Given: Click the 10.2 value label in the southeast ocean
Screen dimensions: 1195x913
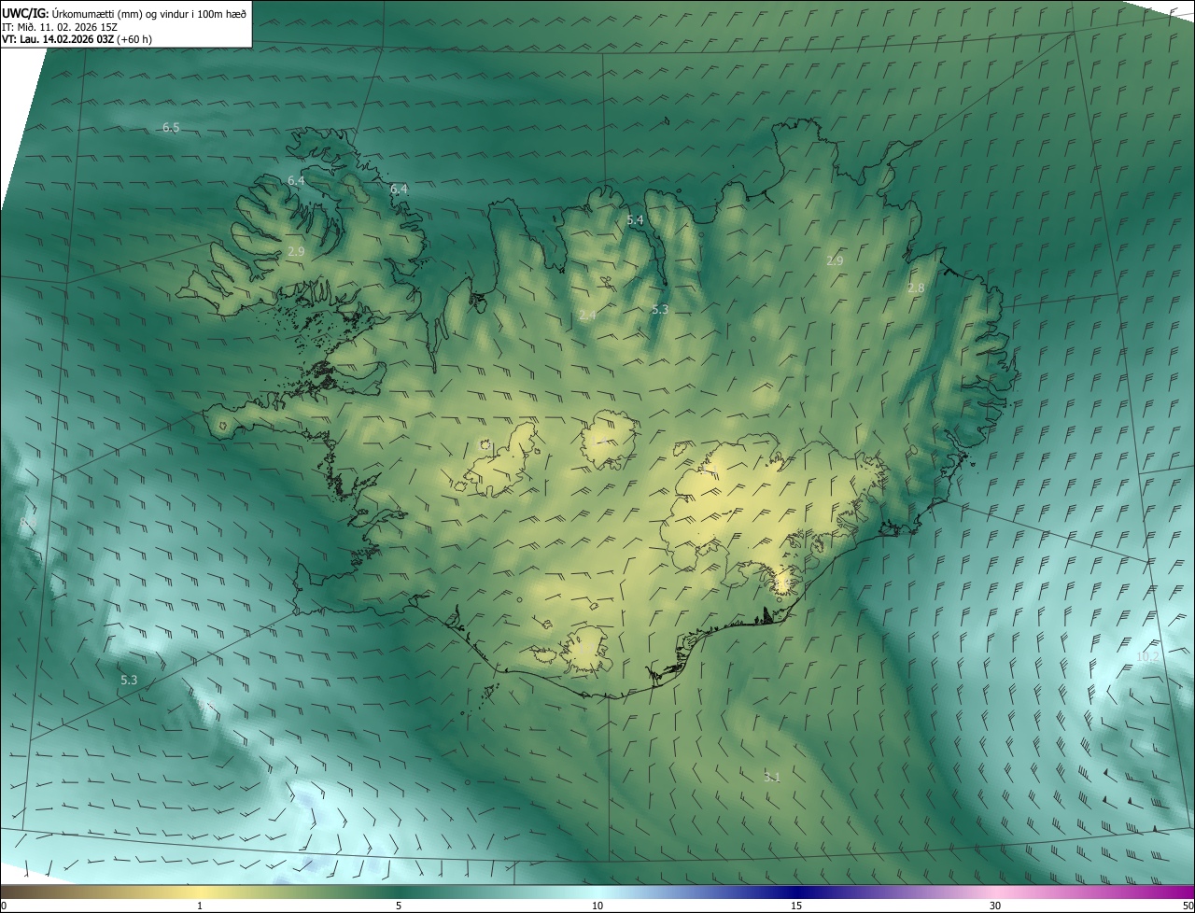Looking at the screenshot, I should click(1147, 657).
